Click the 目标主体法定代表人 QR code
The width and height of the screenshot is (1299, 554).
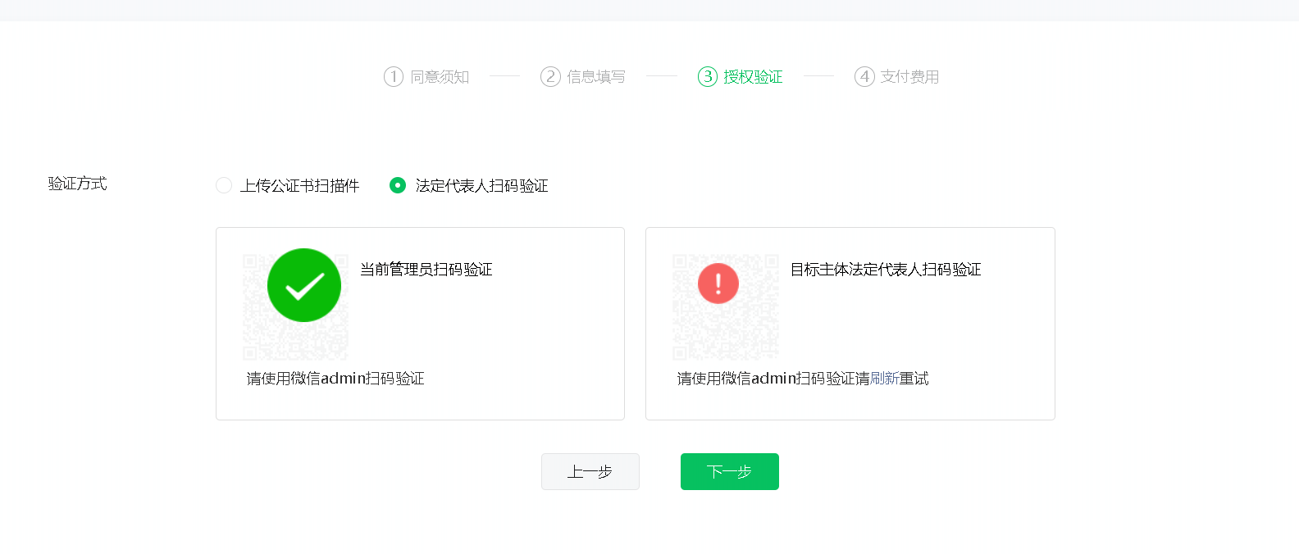726,307
